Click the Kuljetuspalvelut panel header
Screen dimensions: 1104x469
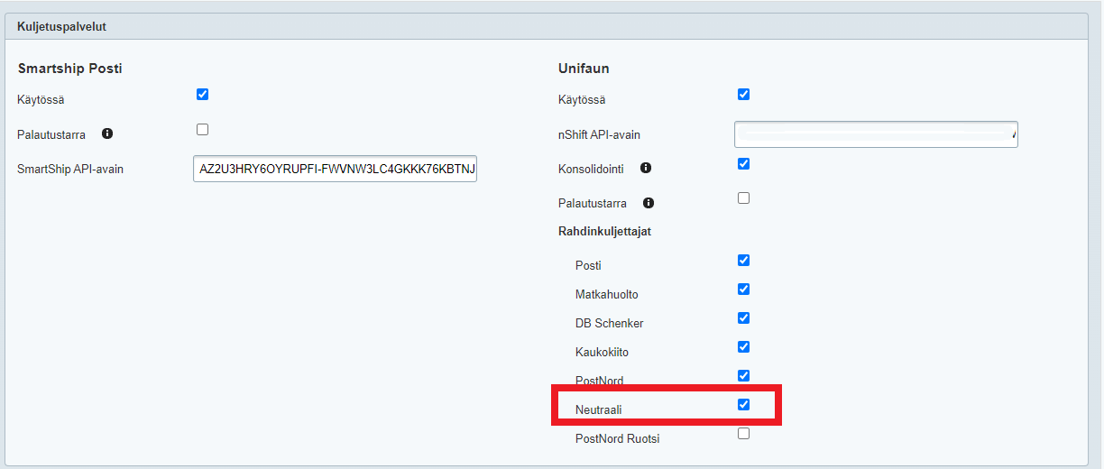[x=61, y=26]
